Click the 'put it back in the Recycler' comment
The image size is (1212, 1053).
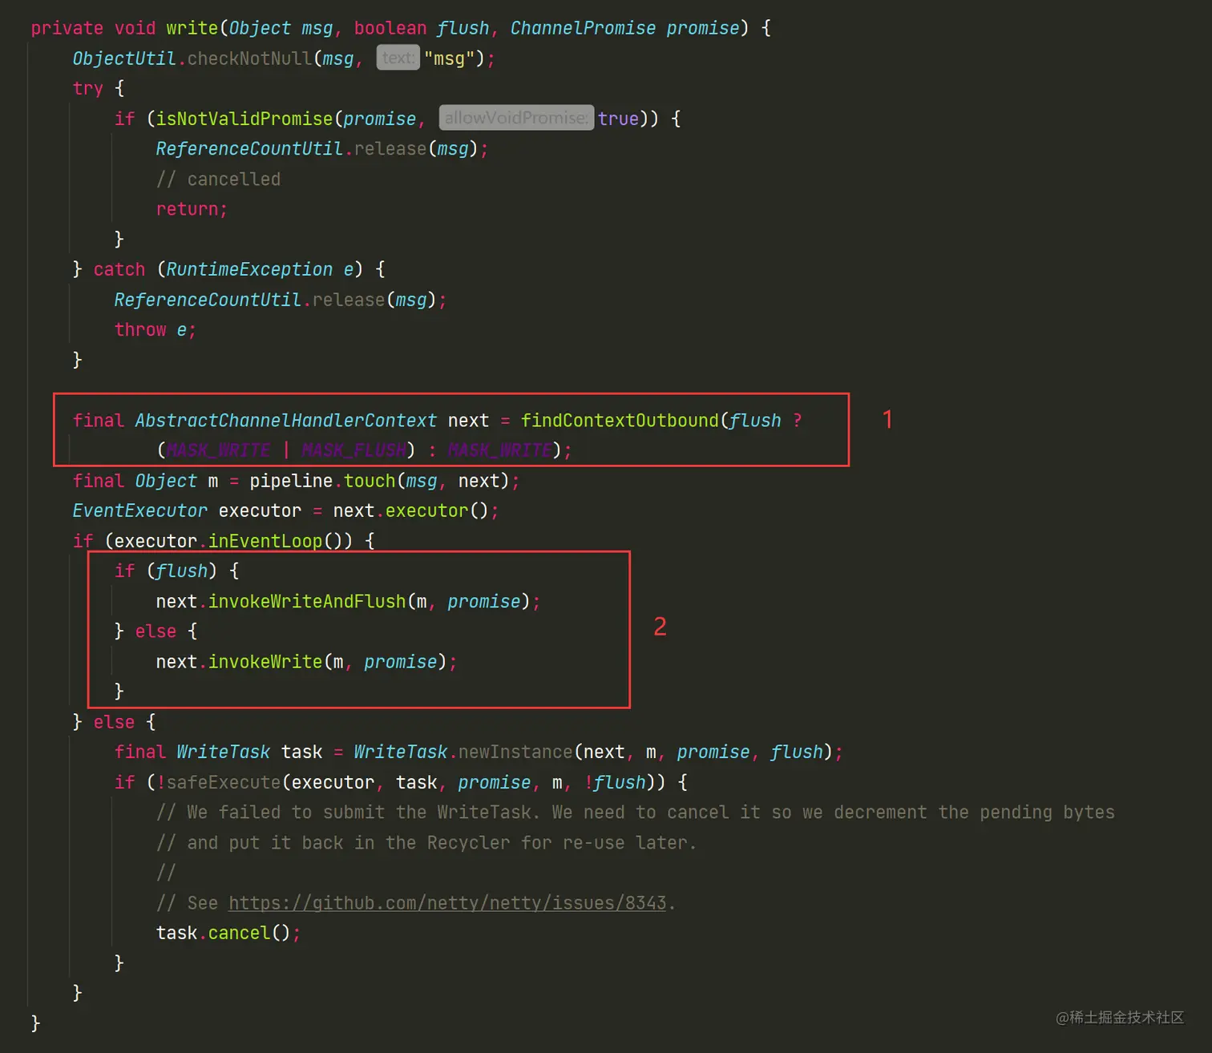tap(426, 842)
